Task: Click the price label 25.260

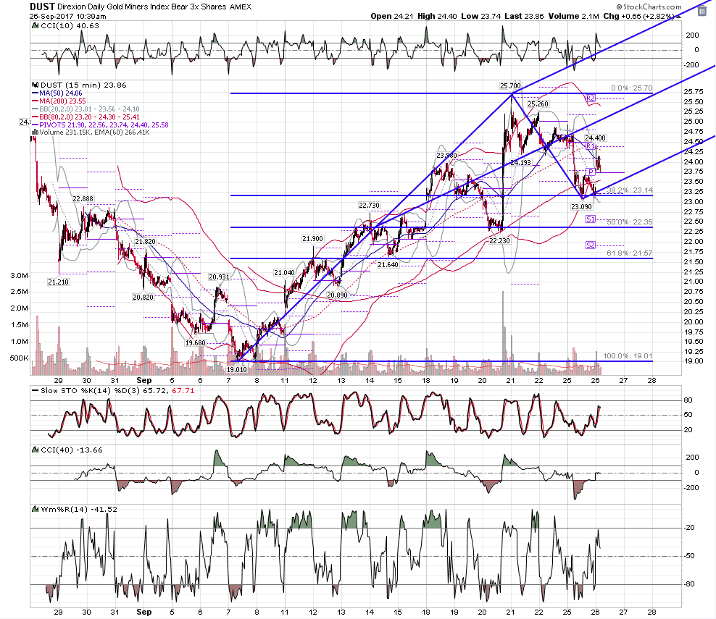Action: pos(538,104)
